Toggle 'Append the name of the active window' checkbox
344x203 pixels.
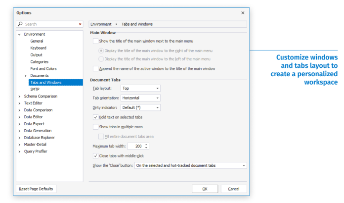tap(95, 69)
